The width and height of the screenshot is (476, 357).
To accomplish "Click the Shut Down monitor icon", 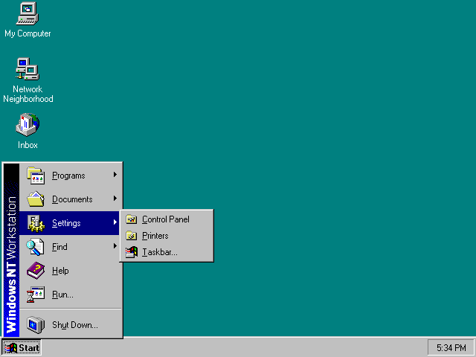I will pos(36,324).
